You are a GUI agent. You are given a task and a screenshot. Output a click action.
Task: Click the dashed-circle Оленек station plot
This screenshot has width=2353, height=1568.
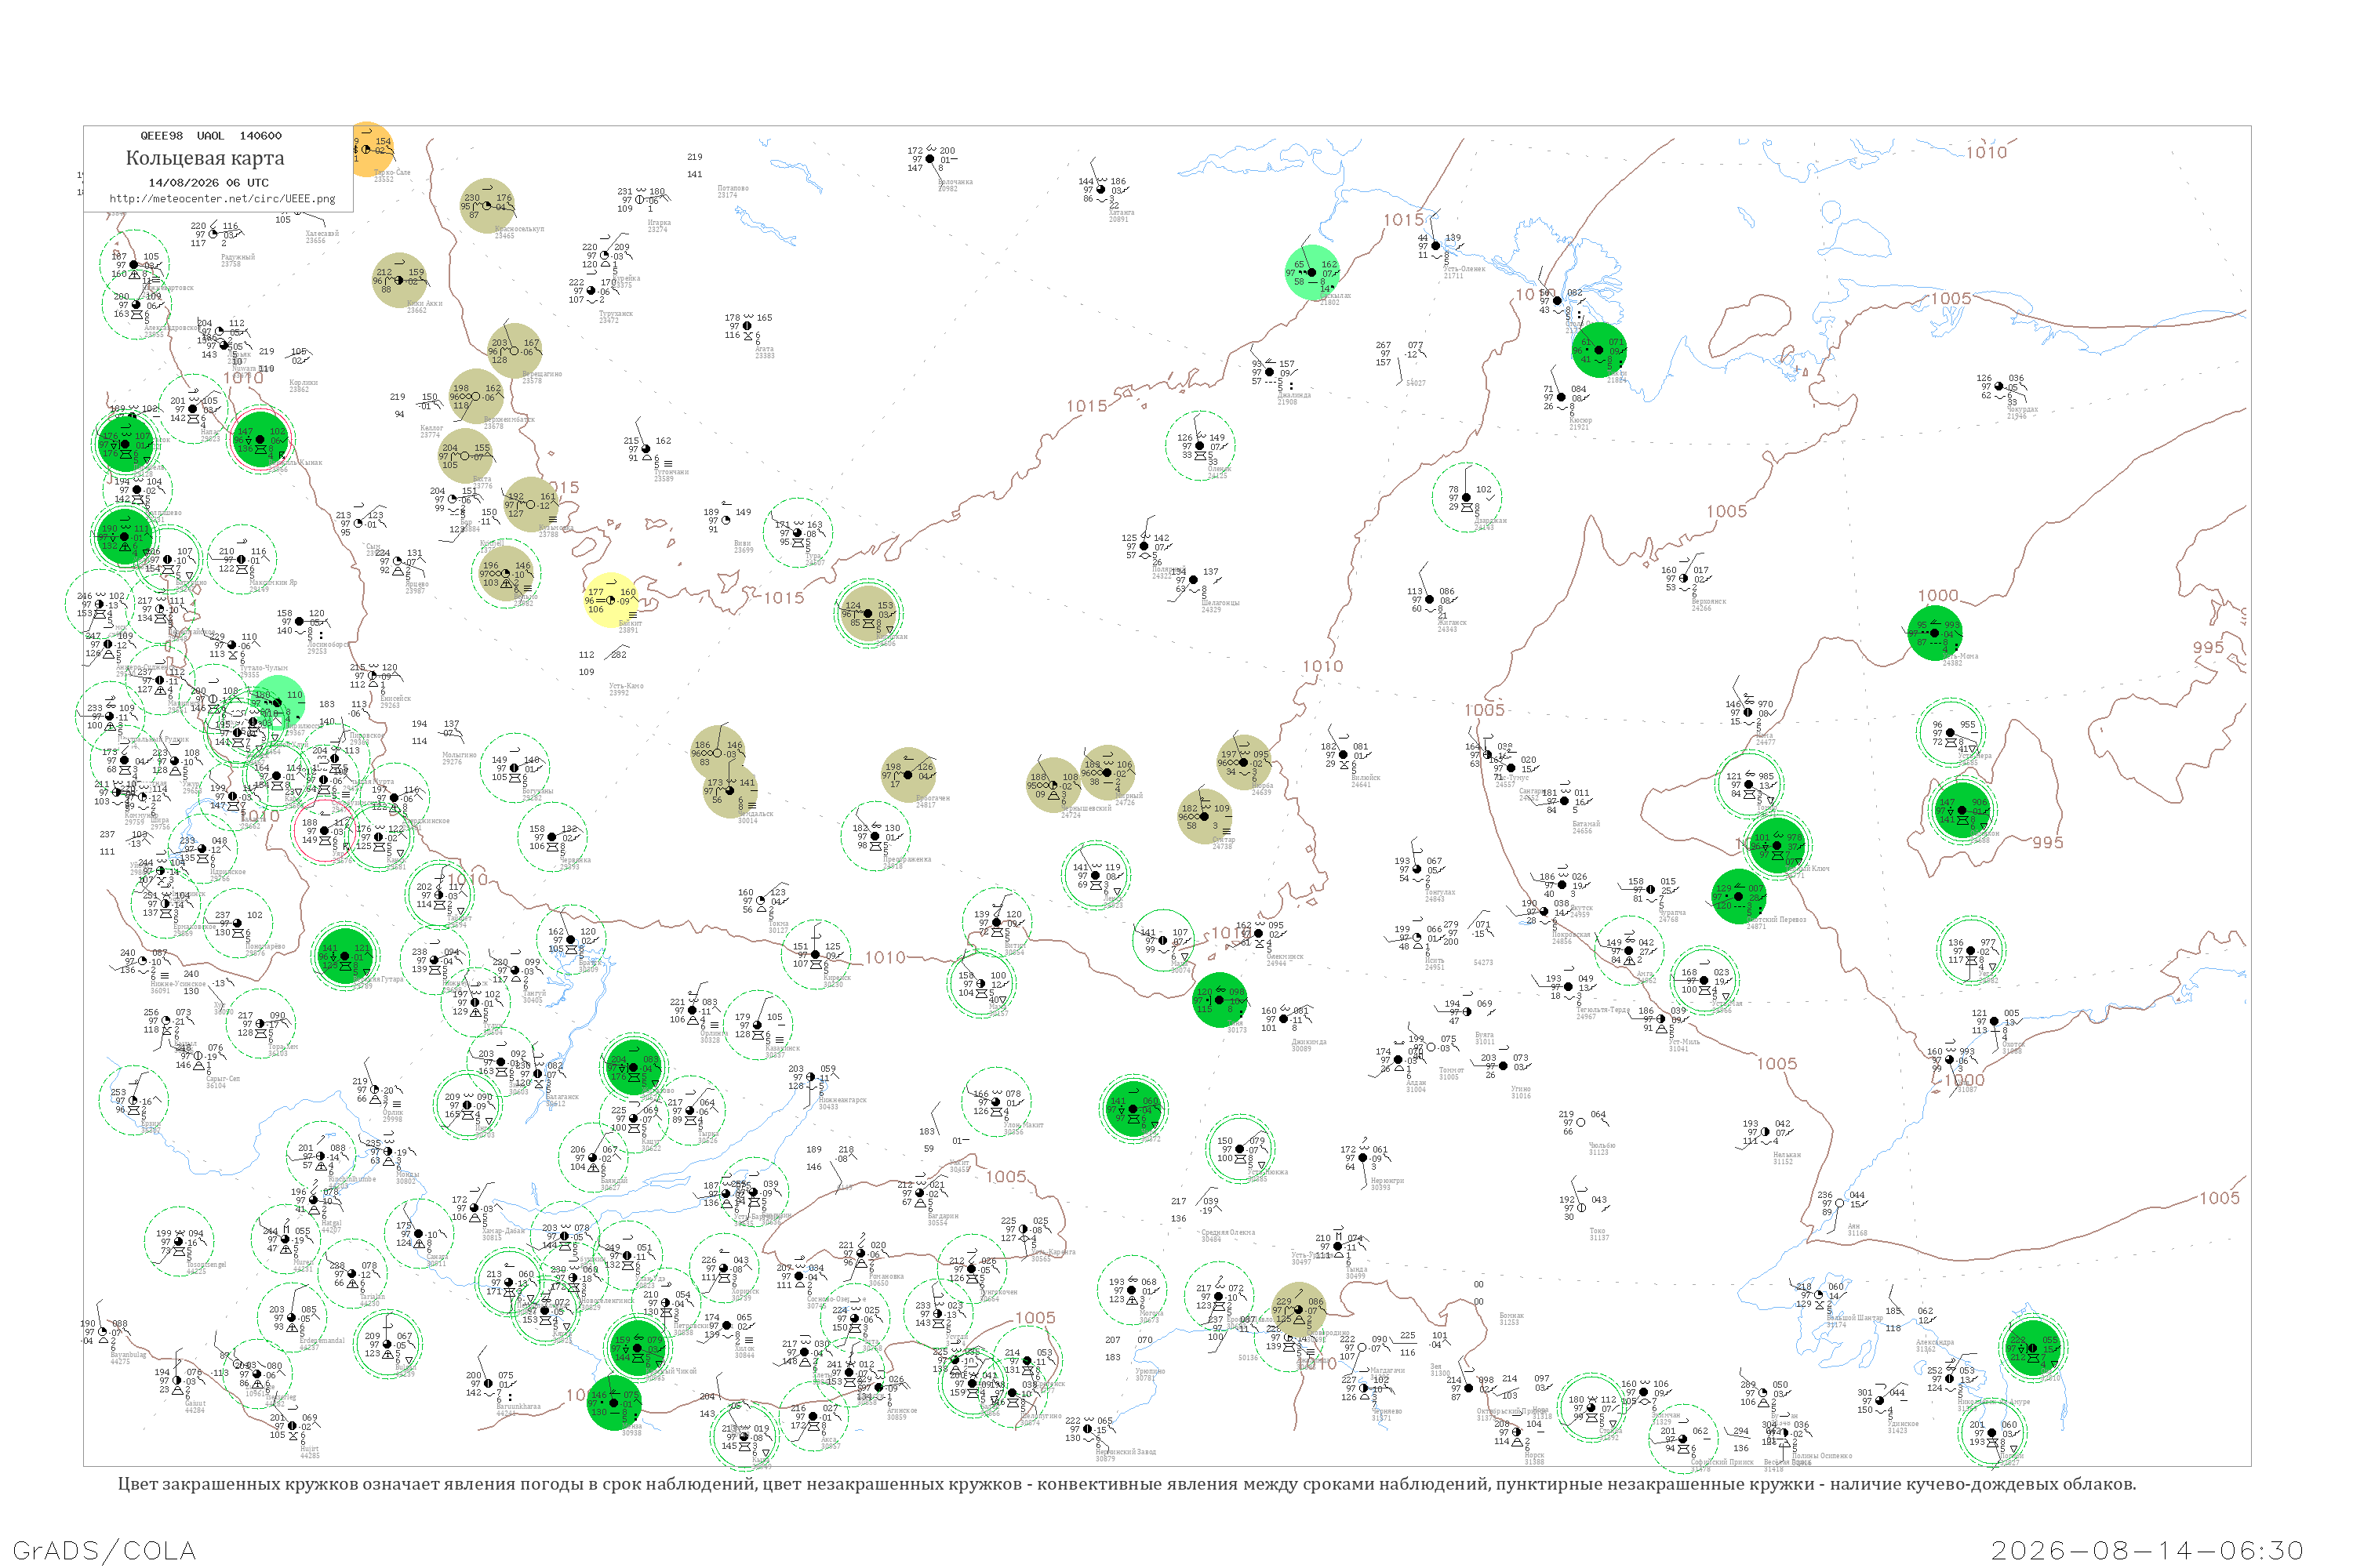coord(1199,446)
